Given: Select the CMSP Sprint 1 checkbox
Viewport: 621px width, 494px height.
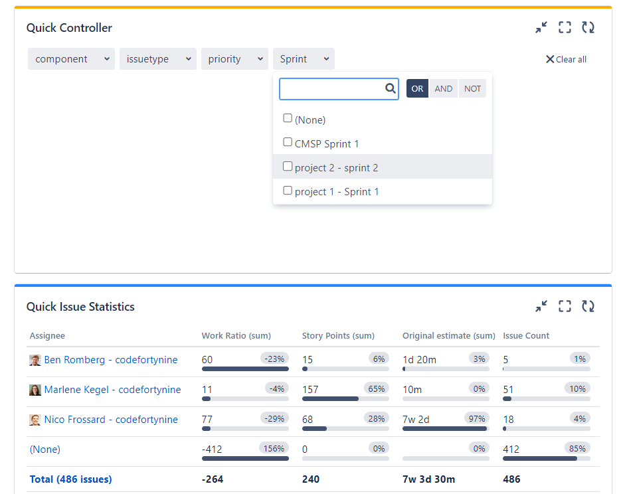Looking at the screenshot, I should (288, 141).
